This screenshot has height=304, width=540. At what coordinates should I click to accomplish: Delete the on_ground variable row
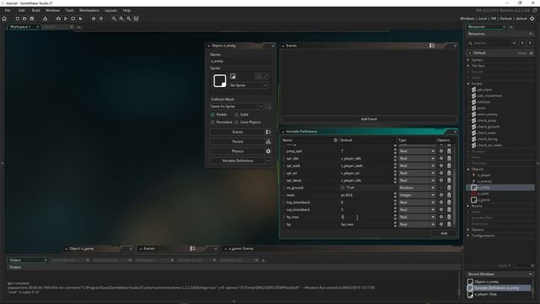point(449,187)
